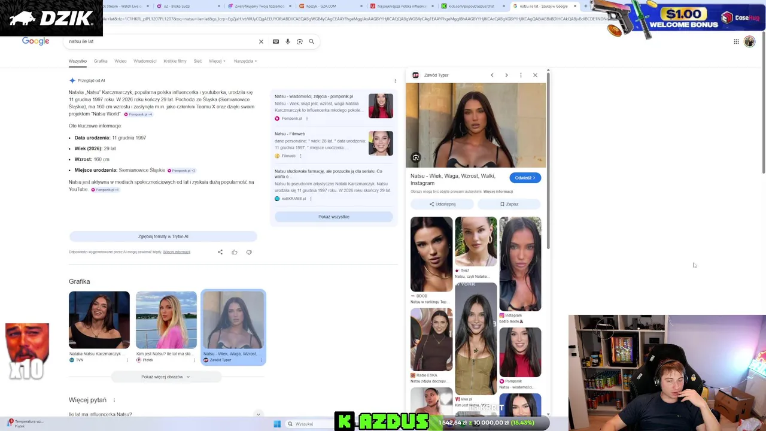Image resolution: width=766 pixels, height=431 pixels.
Task: Open menu for TVN image result
Action: (127, 360)
